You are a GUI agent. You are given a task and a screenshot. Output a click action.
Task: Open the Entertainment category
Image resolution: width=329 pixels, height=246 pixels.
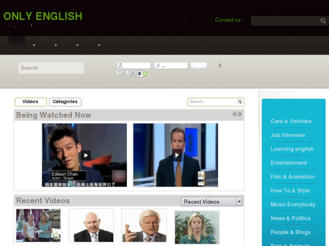(x=289, y=163)
